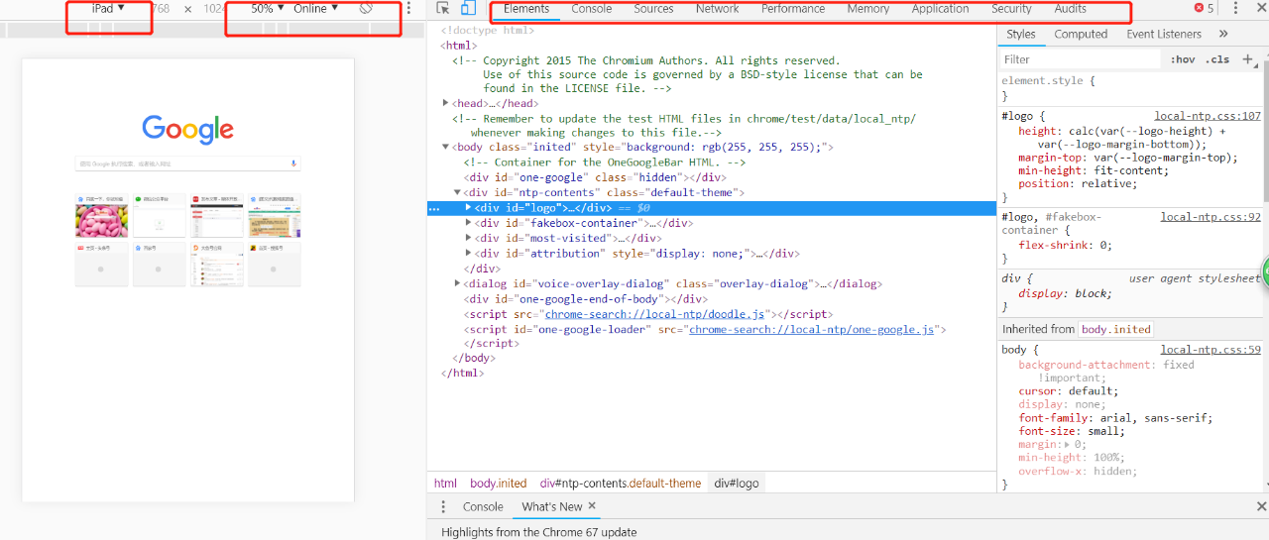Close the What's New drawer tab
This screenshot has width=1269, height=540.
[592, 506]
